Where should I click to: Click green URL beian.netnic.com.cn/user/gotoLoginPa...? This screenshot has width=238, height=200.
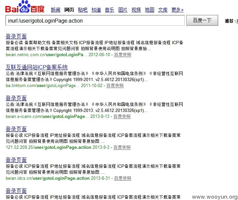coord(46,54)
